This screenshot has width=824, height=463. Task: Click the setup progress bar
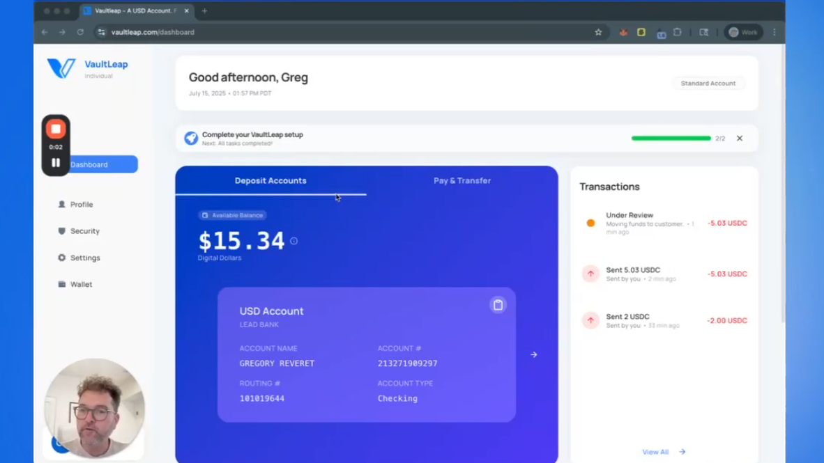point(671,139)
